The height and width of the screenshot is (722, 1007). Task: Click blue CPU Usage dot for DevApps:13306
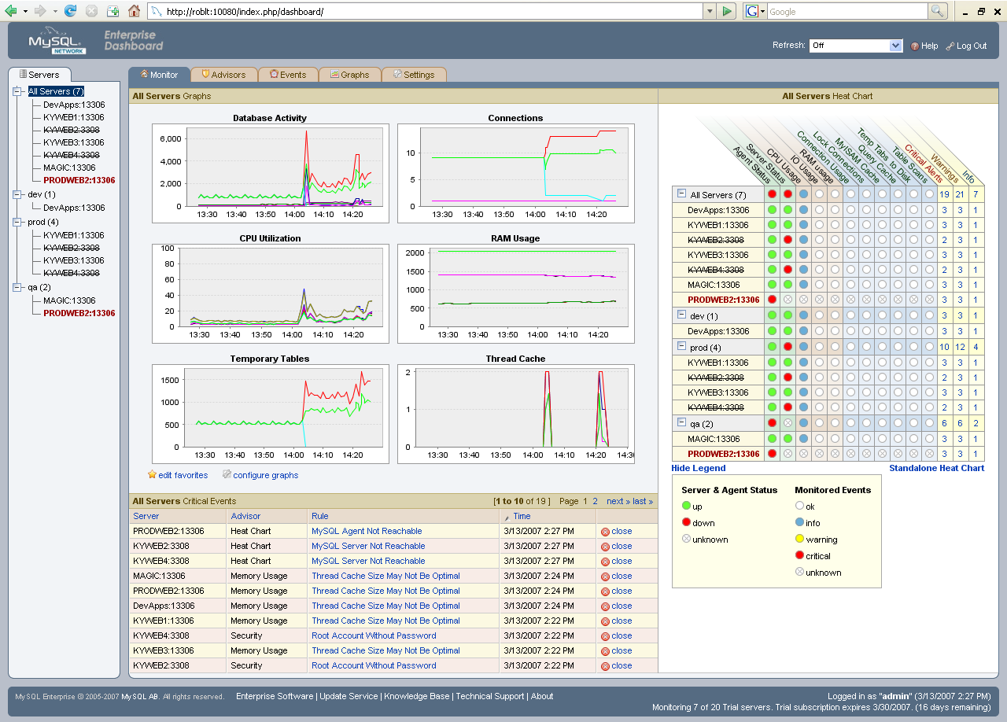click(x=803, y=210)
